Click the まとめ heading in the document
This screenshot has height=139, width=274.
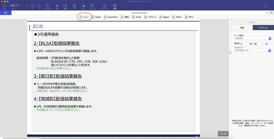38,26
